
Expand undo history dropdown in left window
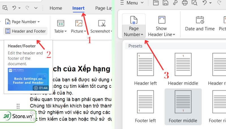point(20,8)
